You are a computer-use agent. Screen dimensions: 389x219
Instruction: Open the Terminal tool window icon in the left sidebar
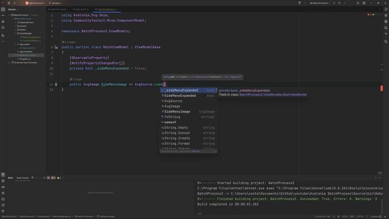(x=3, y=199)
